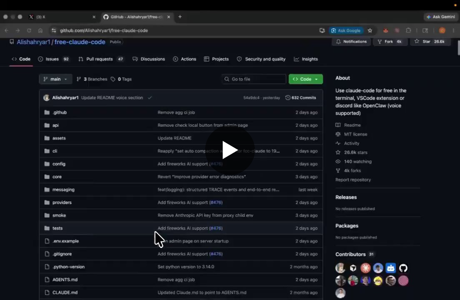Screen dimensions: 460x300
Task: Open the Contributors 31 heading
Action: point(355,254)
